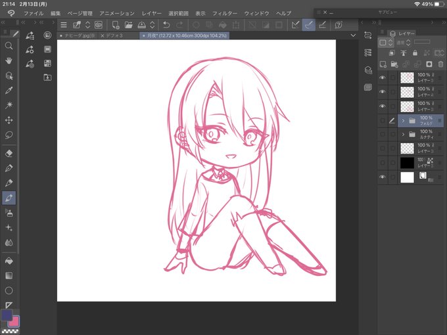Open the color set grid palette icon
The height and width of the screenshot is (335, 447).
click(47, 63)
